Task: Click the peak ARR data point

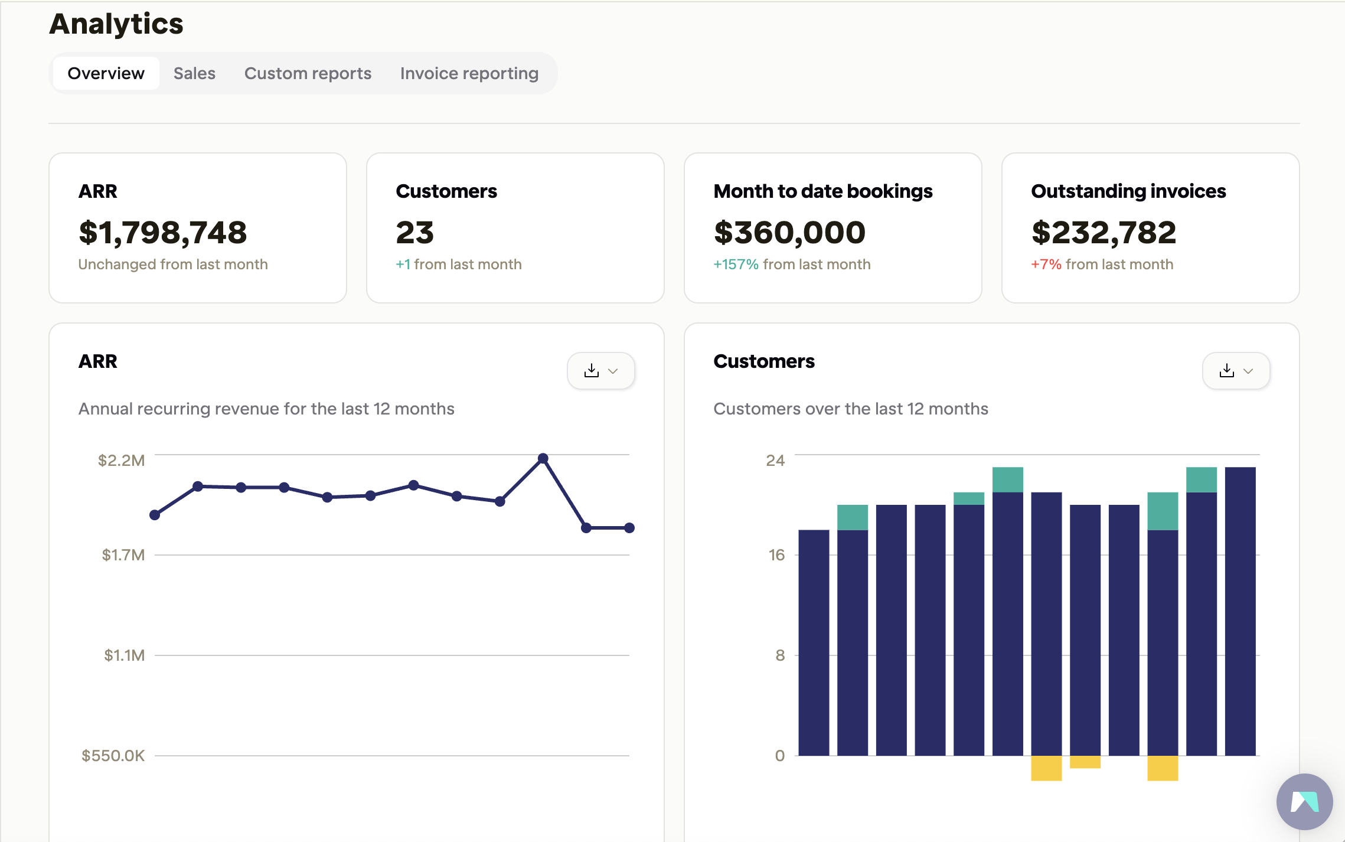Action: point(543,458)
